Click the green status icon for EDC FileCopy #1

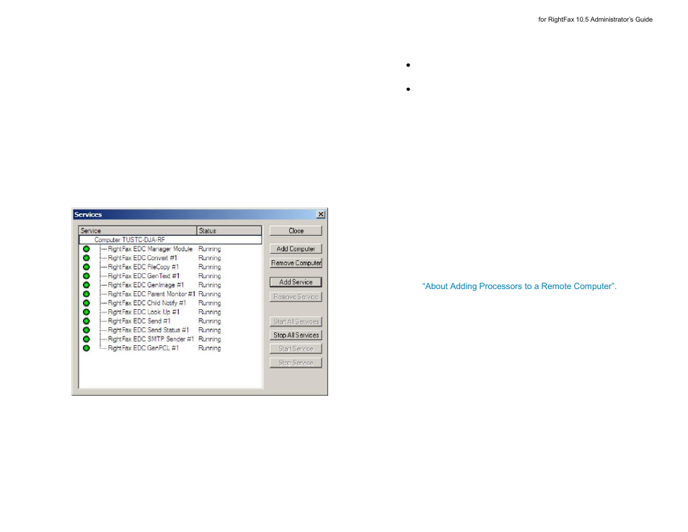click(87, 267)
